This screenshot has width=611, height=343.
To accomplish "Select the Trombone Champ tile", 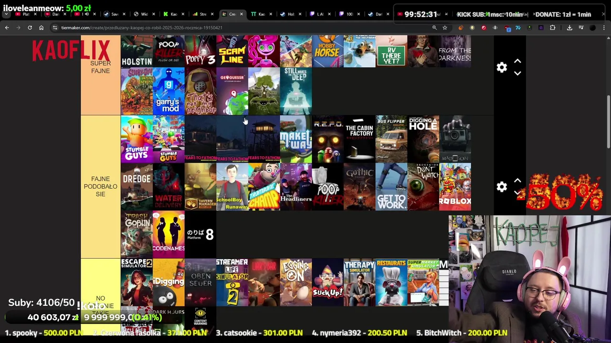I will click(264, 186).
